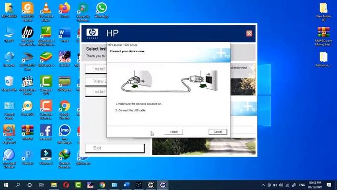Screen dimensions: 337x190
Task: Open the WinRAR desktop icon
Action: pos(27,132)
